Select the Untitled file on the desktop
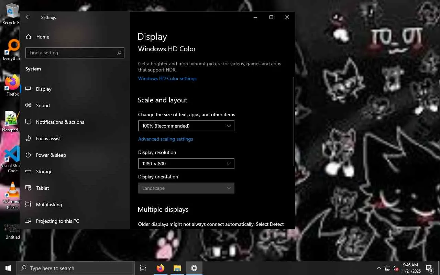Viewport: 440px width, 275px height. click(12, 231)
